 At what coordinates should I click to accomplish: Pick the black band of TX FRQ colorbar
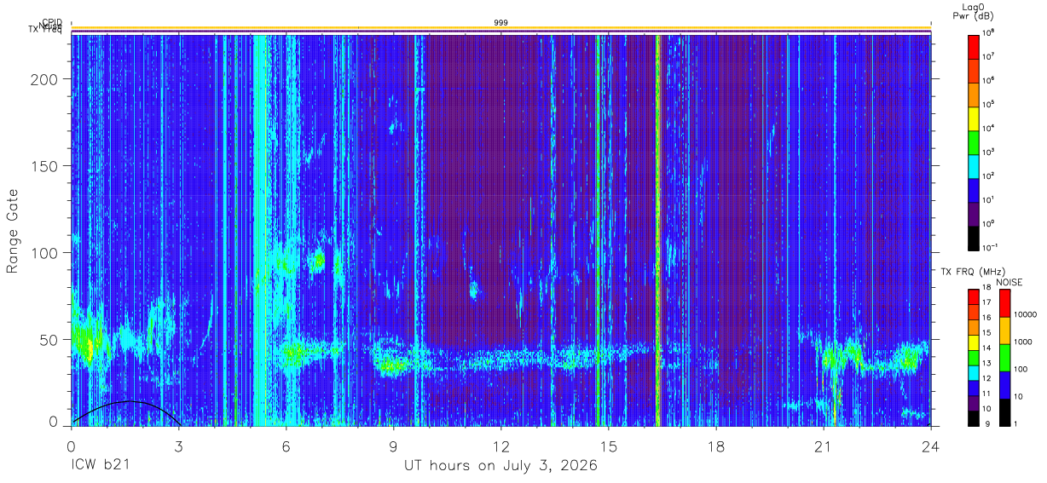point(974,417)
